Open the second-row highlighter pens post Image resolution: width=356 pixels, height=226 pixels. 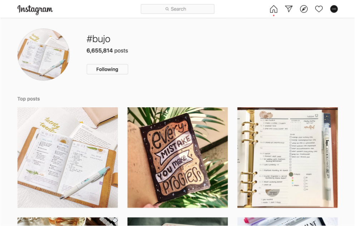287,221
